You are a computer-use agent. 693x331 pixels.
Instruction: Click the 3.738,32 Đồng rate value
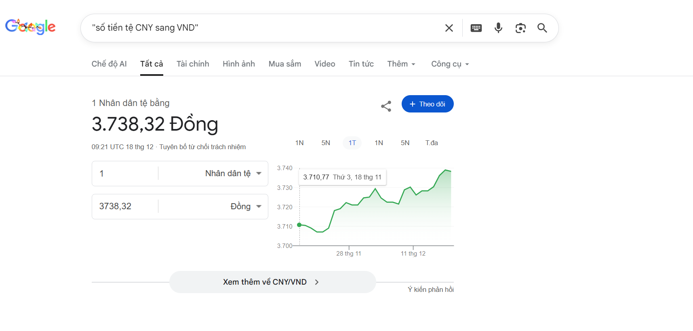click(155, 124)
